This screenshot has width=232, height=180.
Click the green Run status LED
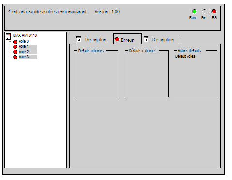(194, 11)
